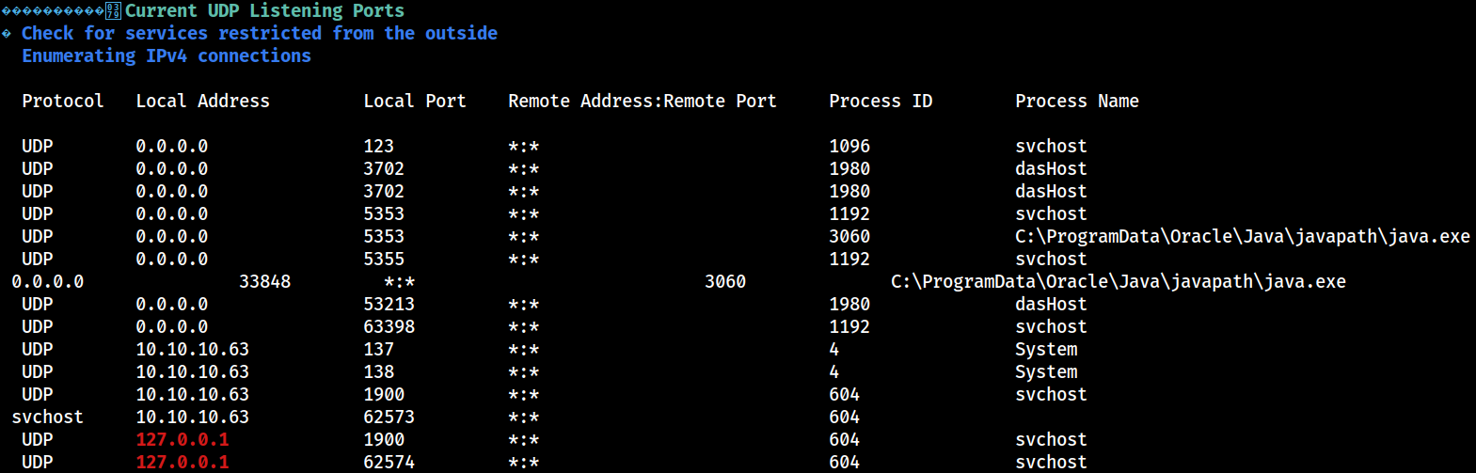Image resolution: width=1476 pixels, height=473 pixels.
Task: Click port 62574 in the last row
Action: click(x=389, y=463)
